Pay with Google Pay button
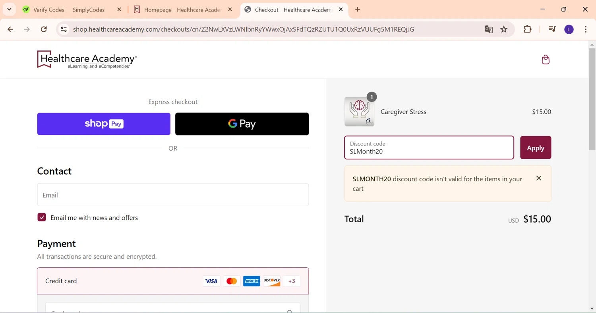596x313 pixels. (242, 124)
